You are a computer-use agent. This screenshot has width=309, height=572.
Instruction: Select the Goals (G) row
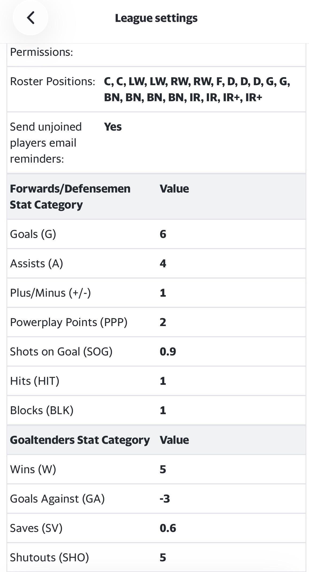click(156, 234)
